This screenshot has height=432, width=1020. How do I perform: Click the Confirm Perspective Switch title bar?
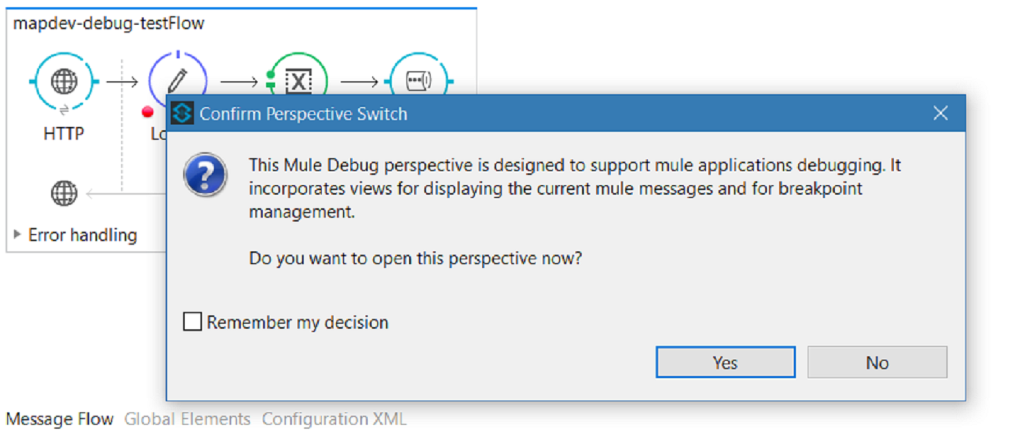pos(561,113)
